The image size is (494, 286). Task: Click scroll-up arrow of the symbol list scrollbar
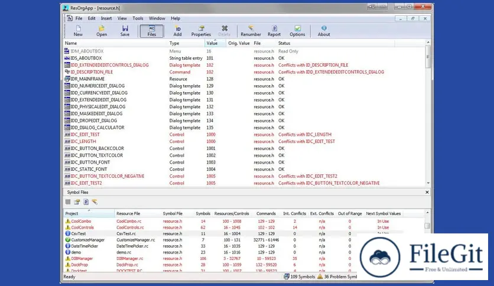click(428, 43)
